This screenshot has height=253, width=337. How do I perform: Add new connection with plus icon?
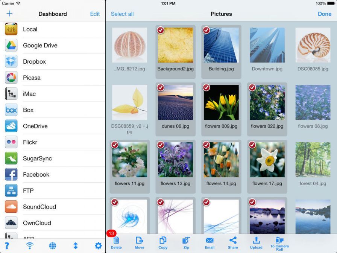[x=9, y=14]
